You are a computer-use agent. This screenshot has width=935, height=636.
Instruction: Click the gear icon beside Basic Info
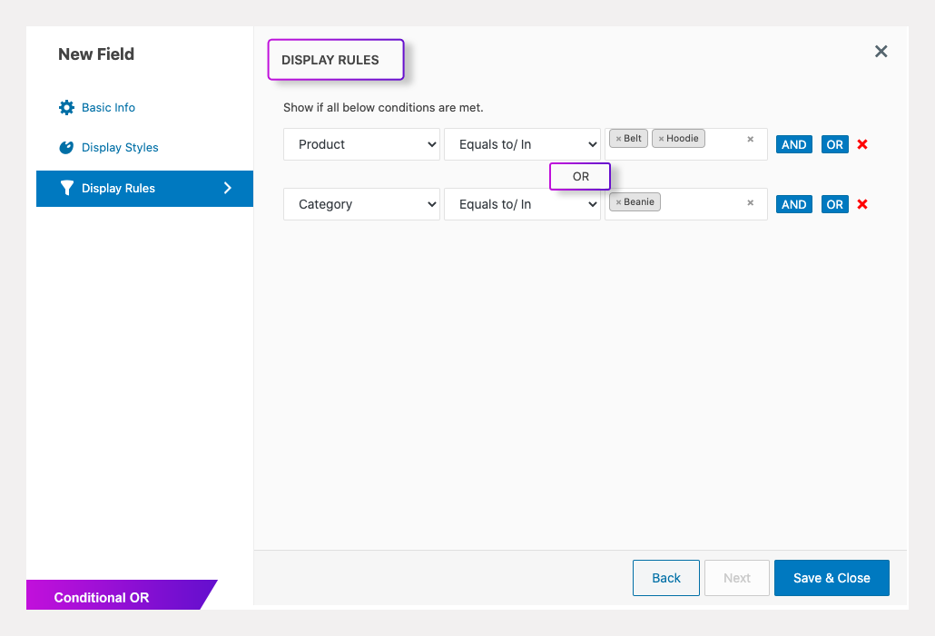point(66,107)
